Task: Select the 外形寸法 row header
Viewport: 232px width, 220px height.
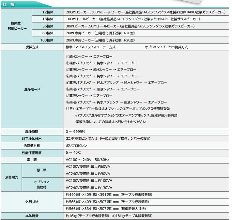Action: [x=32, y=202]
